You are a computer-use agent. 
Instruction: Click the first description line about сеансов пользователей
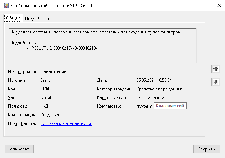[x=95, y=32]
